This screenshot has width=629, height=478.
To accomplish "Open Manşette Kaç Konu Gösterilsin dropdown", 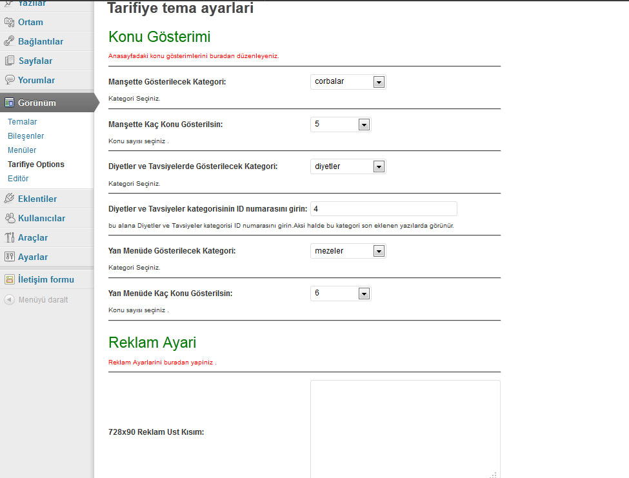I will 341,124.
